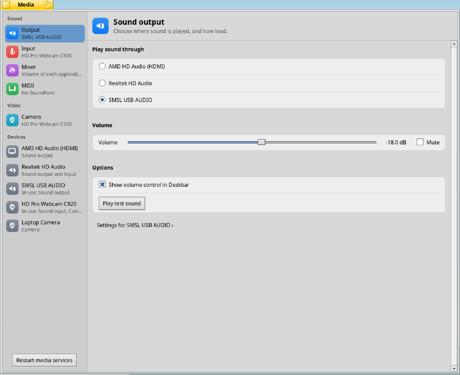Select Realtek HD Audio device icon
This screenshot has height=375, width=460.
point(12,170)
